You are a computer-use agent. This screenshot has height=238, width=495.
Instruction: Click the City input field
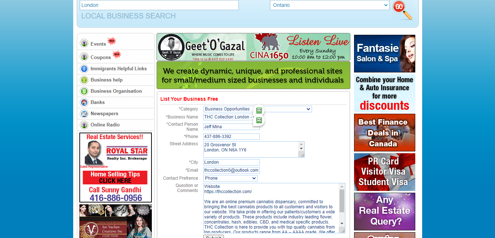pos(232,162)
